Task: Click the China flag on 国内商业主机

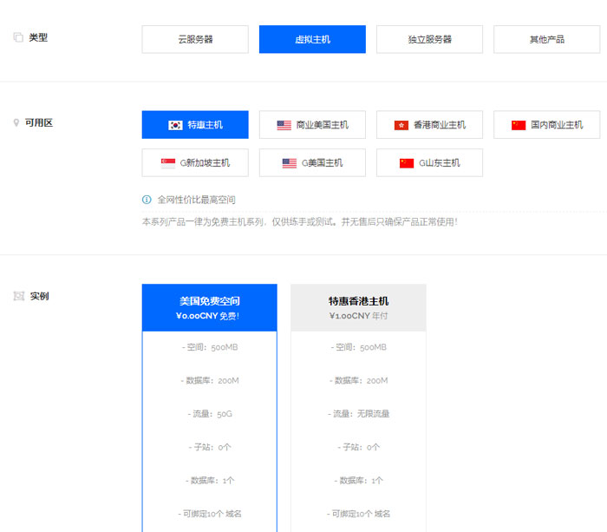Action: coord(519,125)
